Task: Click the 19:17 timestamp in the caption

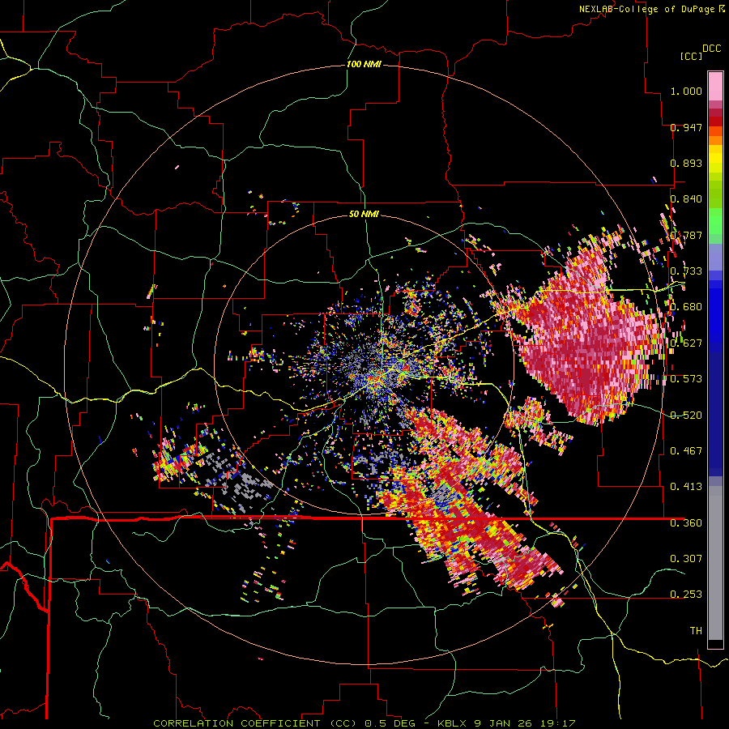Action: coord(558,723)
